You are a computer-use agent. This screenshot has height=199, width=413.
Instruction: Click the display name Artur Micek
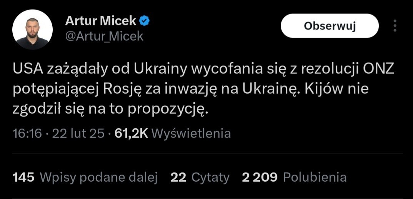(x=101, y=21)
